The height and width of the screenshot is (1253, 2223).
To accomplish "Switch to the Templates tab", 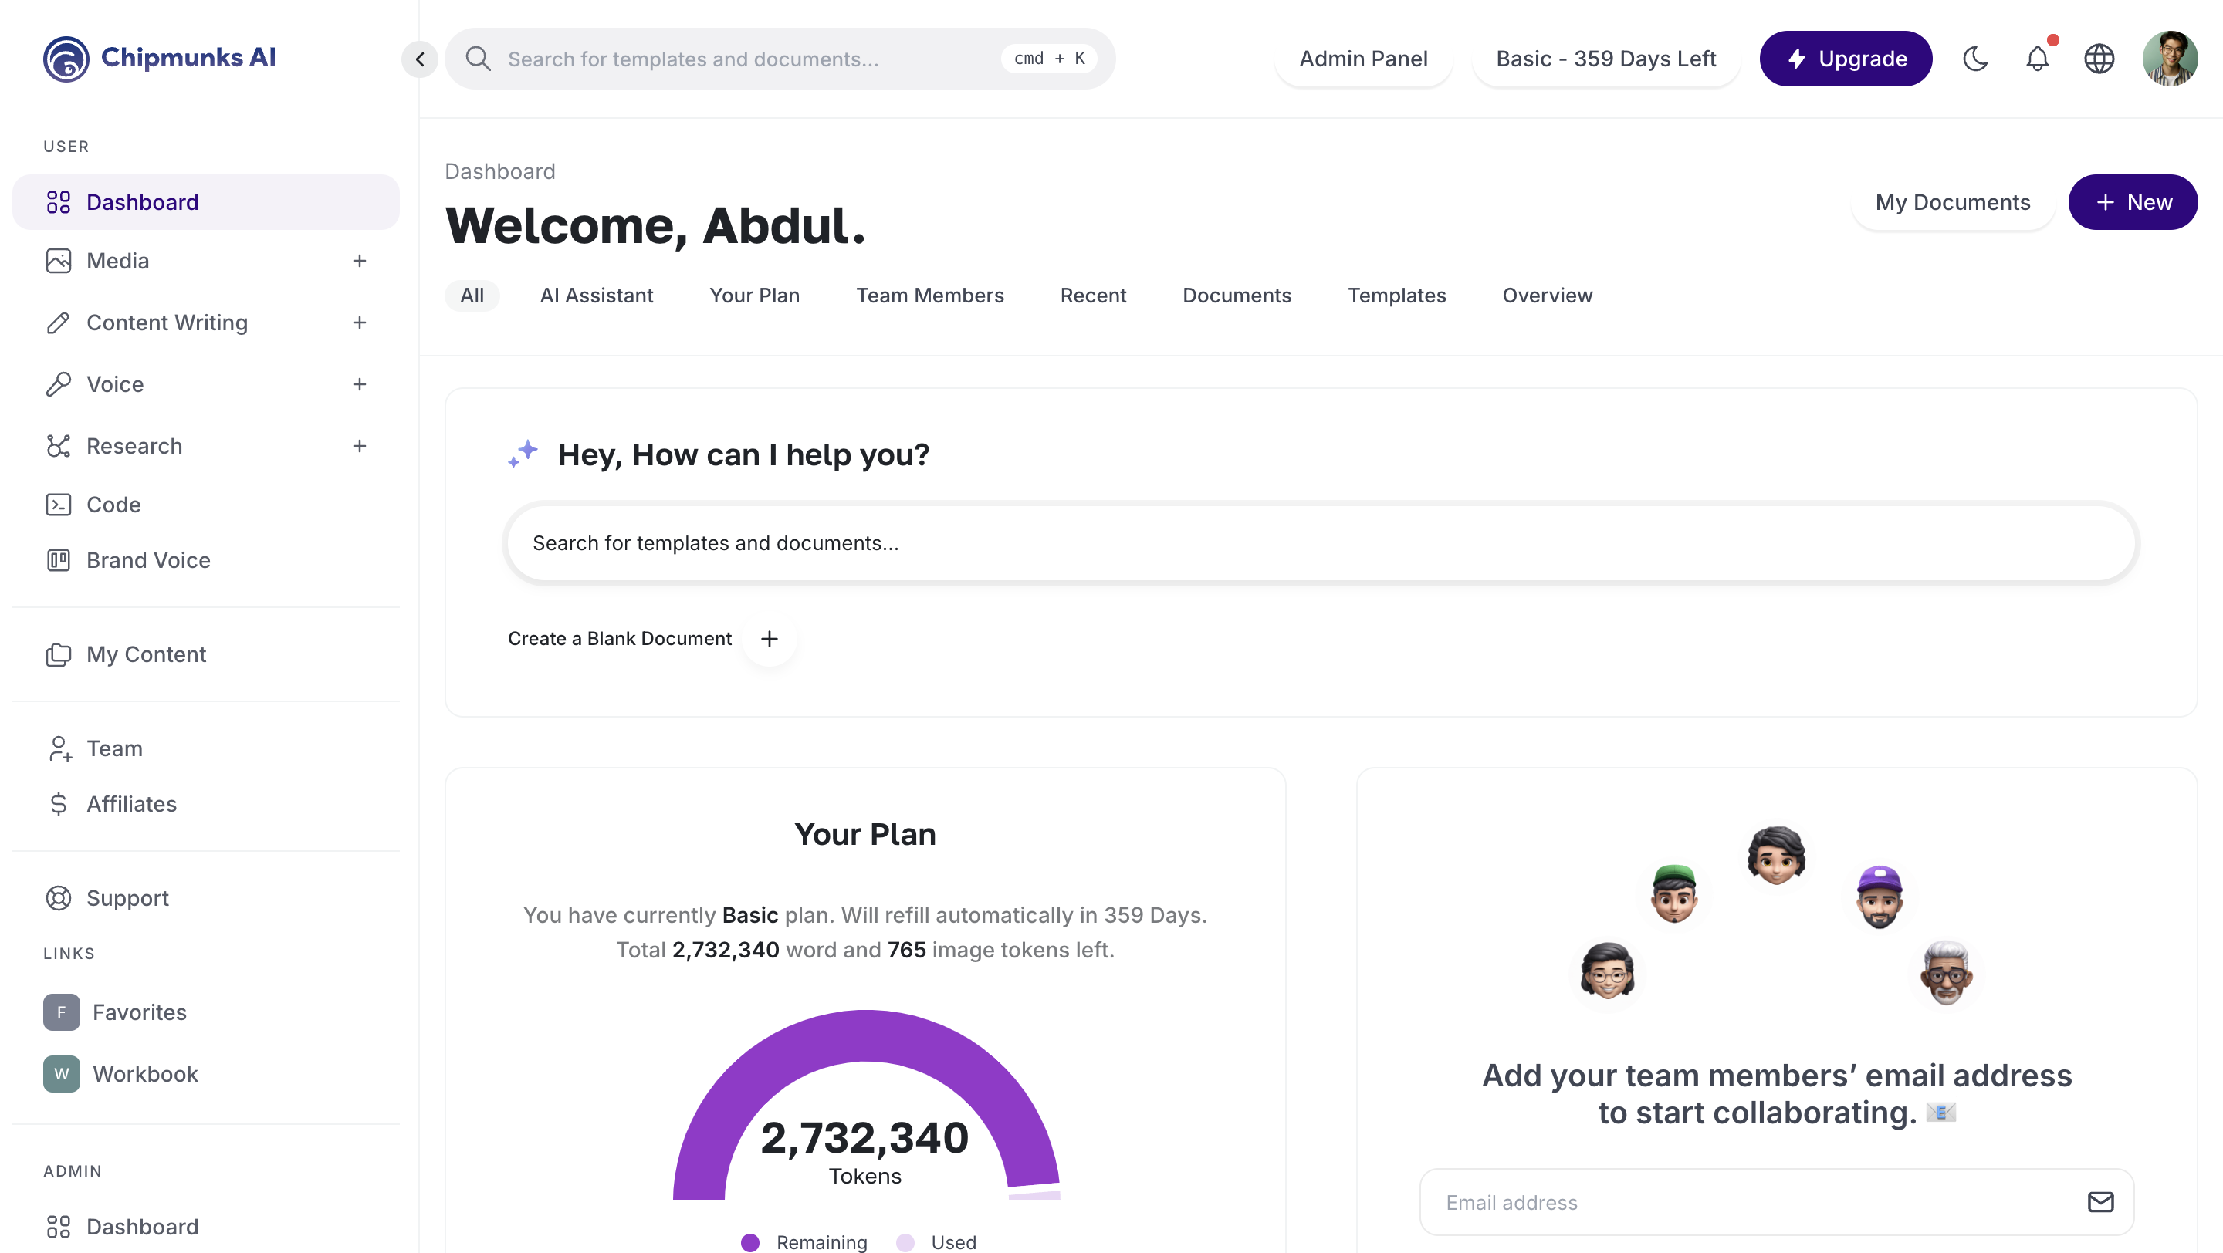I will [x=1397, y=296].
